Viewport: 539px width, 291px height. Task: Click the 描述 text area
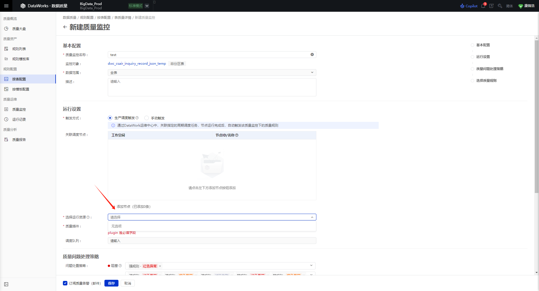(x=212, y=87)
